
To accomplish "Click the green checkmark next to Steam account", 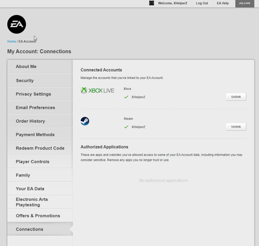I will pos(126,127).
